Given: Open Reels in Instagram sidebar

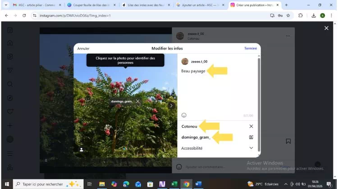Looking at the screenshot, I should [x=10, y=56].
